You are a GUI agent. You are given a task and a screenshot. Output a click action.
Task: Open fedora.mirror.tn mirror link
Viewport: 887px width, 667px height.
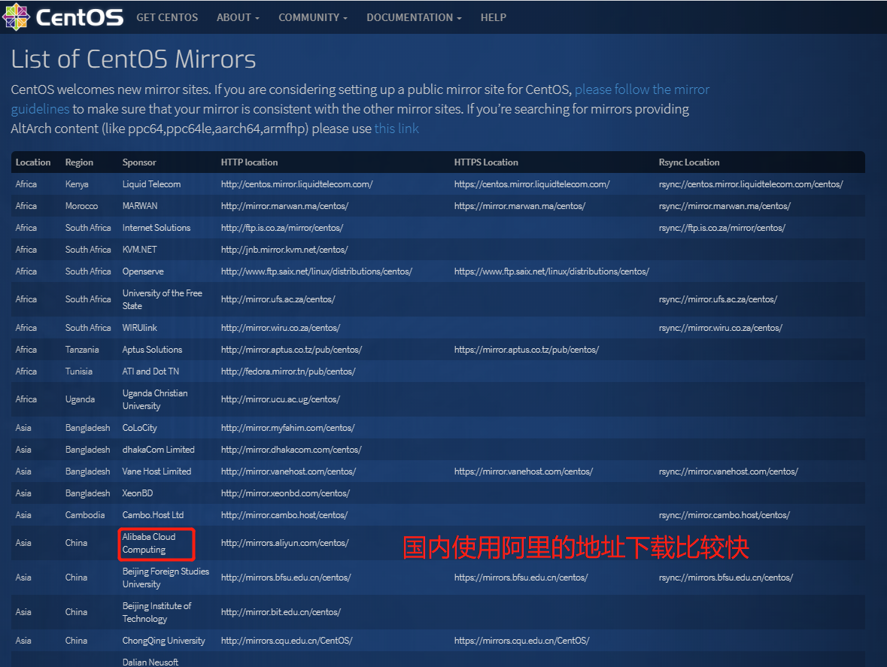click(x=288, y=371)
